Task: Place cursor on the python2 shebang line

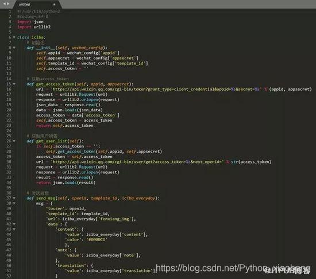Action: click(x=38, y=11)
